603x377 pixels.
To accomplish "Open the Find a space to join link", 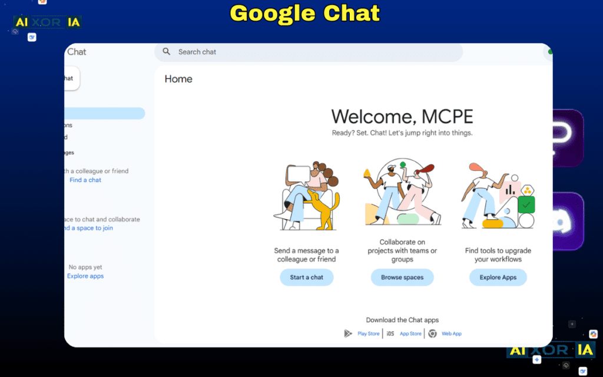I will (87, 227).
